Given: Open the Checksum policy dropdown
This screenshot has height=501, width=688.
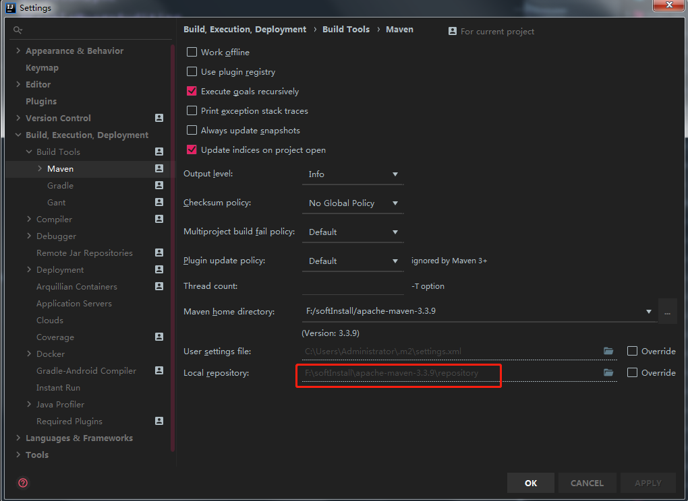Looking at the screenshot, I should [353, 203].
